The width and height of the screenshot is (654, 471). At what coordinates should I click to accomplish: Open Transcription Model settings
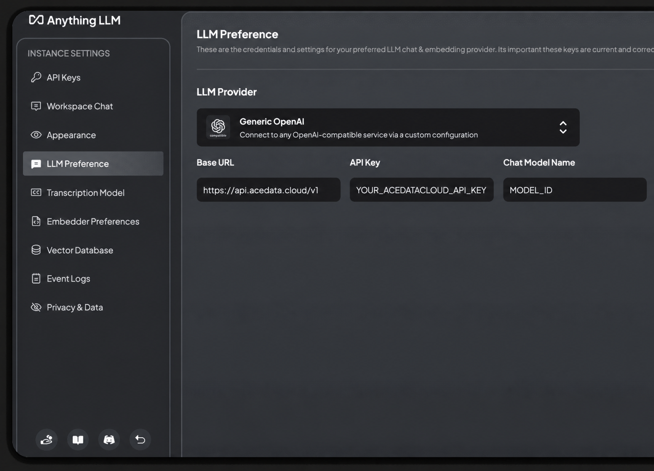click(93, 192)
